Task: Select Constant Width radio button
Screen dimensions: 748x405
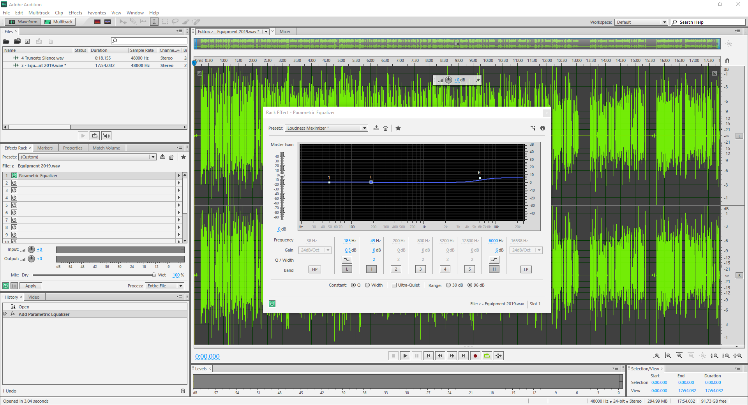Action: pyautogui.click(x=367, y=285)
